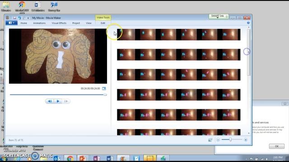Select the folder icon on desktop
289x162 pixels.
6,7
